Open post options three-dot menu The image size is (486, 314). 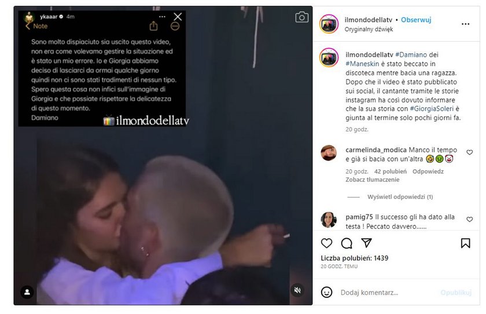pos(465,24)
